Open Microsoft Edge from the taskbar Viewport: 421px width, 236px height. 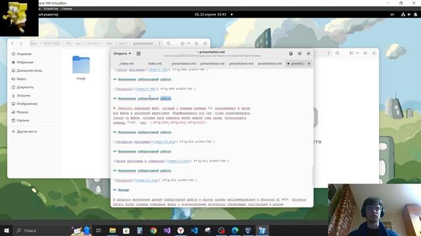[x=235, y=230]
